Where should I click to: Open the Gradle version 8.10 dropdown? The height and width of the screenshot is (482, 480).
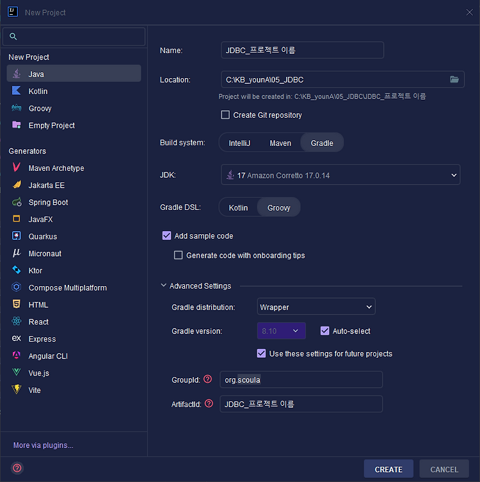coord(281,331)
